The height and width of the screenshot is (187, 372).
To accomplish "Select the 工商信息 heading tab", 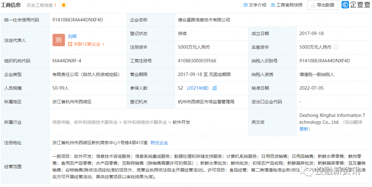I will pos(11,5).
